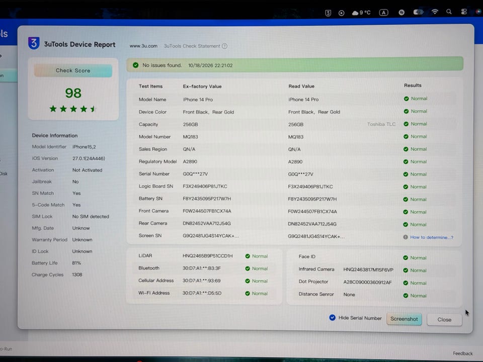483x362 pixels.
Task: Open the How to determine...? link
Action: point(432,237)
